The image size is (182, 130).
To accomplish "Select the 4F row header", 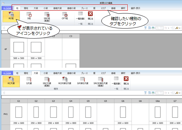I will (x=6, y=49).
